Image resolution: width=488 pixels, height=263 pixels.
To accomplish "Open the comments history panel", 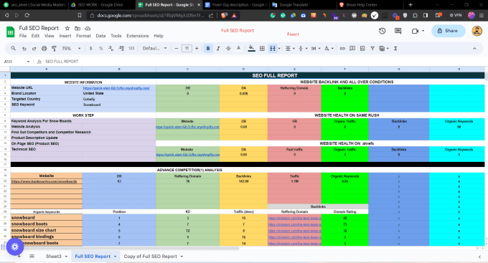I will click(x=398, y=31).
